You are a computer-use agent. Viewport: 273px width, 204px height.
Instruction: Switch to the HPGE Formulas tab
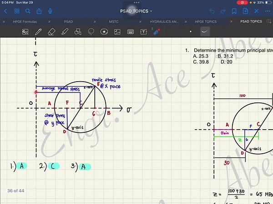pyautogui.click(x=25, y=22)
